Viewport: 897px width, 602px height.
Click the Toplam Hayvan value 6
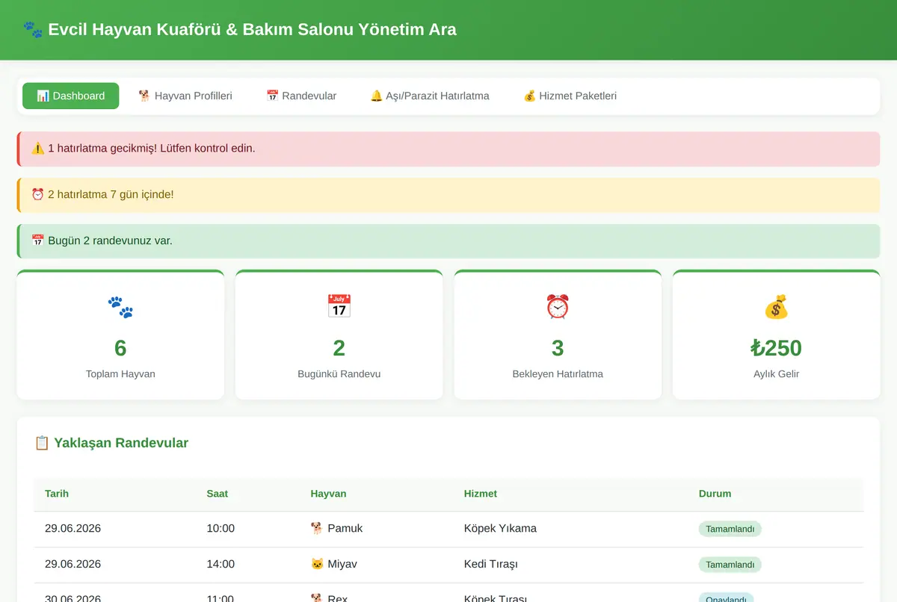(x=120, y=348)
